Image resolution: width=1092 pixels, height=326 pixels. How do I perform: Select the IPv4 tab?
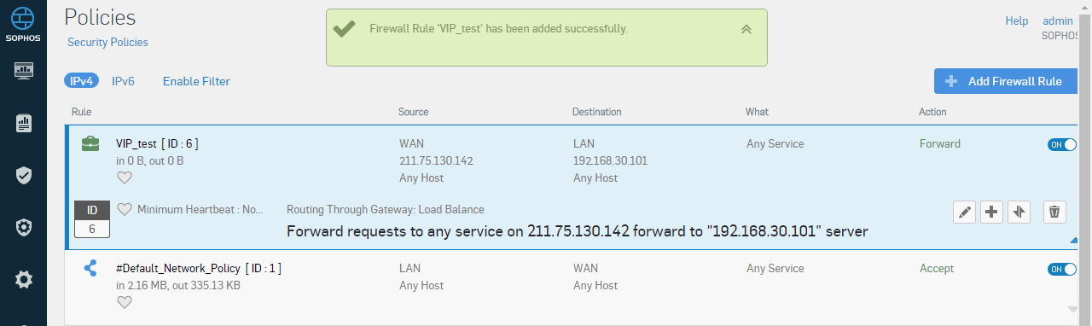click(81, 81)
